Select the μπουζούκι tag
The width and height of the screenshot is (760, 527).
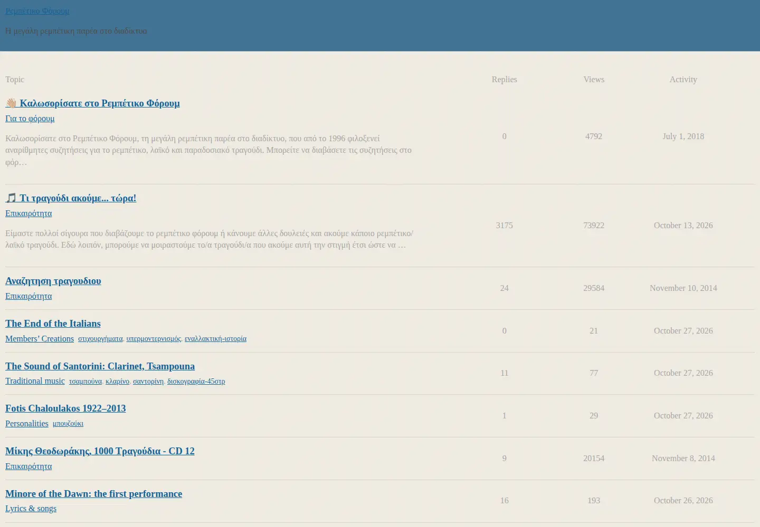(x=68, y=424)
